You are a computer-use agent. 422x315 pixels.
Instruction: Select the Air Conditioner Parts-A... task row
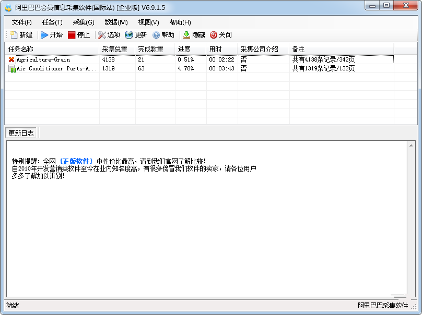pyautogui.click(x=200, y=68)
